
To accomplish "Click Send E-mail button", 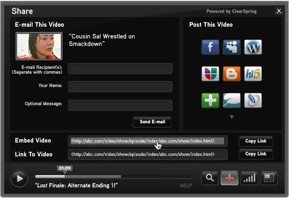I will [x=152, y=122].
